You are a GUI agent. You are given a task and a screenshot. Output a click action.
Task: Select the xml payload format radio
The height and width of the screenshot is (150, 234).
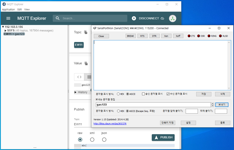tap(92, 140)
